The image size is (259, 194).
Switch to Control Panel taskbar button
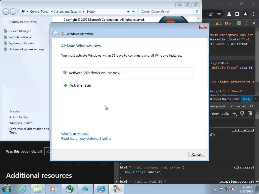[x=101, y=189]
